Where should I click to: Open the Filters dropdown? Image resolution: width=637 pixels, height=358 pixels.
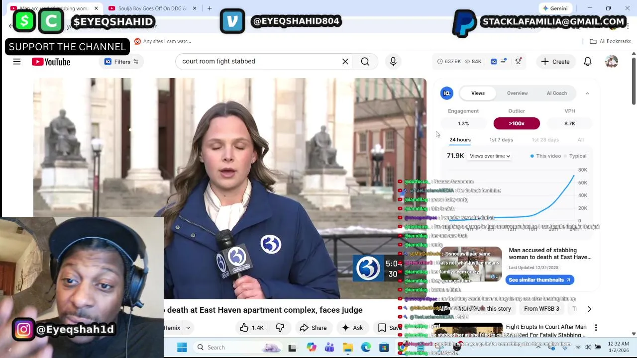coord(122,62)
